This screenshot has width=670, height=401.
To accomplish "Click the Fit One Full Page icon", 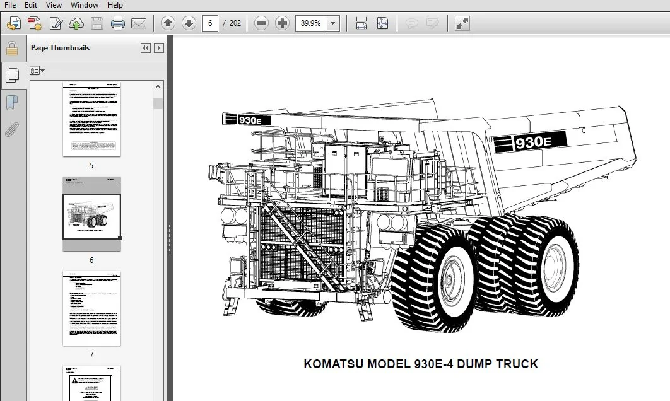I will [382, 23].
